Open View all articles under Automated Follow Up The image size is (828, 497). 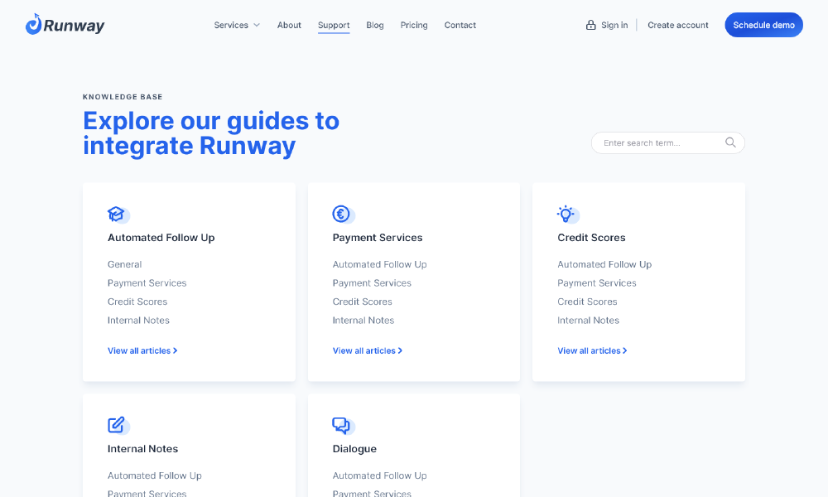coord(142,350)
